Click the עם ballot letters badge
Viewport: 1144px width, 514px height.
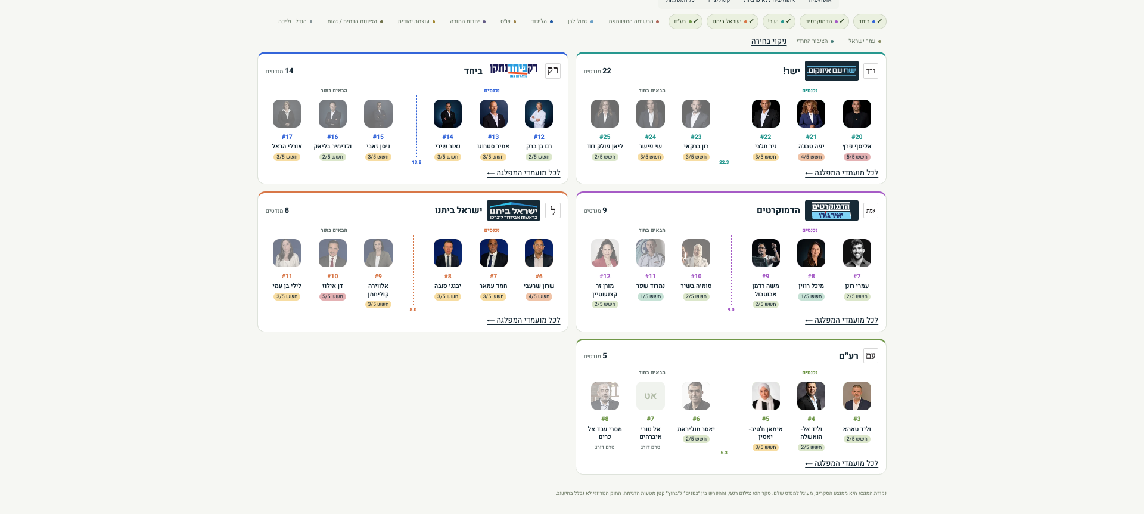pos(871,356)
